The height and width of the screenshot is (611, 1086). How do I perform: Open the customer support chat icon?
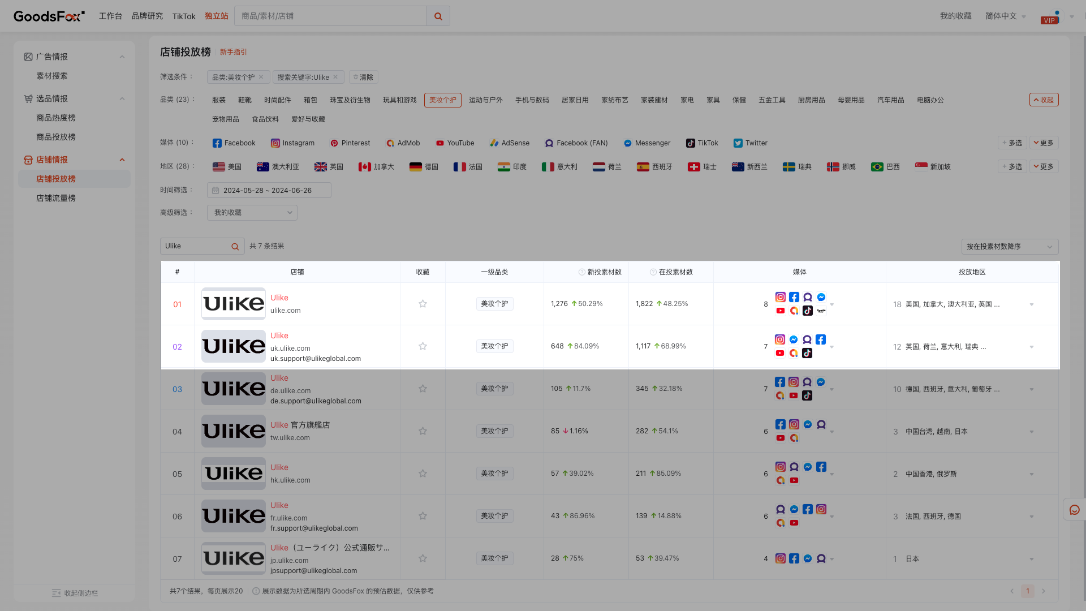1074,510
